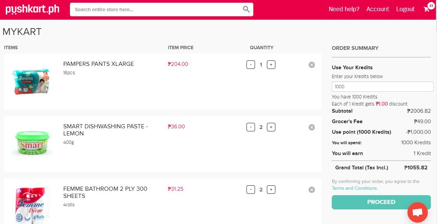Select the Account menu item
Viewport: 437px width, 224px height.
[x=378, y=9]
